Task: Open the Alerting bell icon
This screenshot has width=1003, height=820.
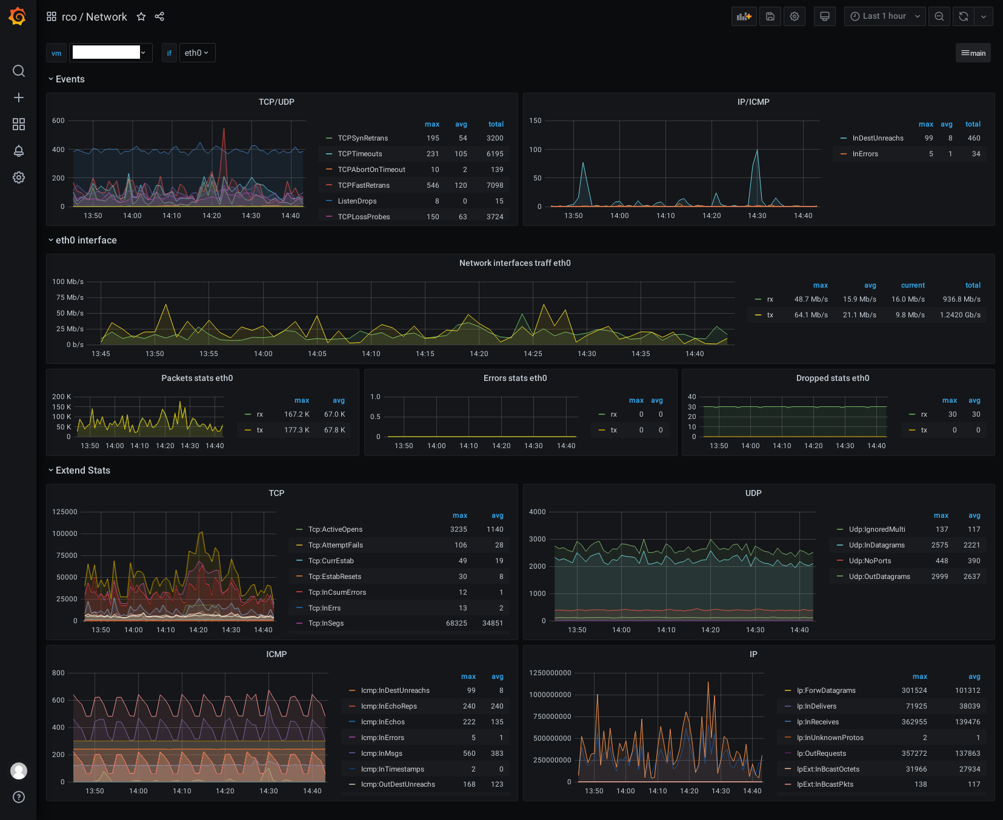Action: point(19,151)
